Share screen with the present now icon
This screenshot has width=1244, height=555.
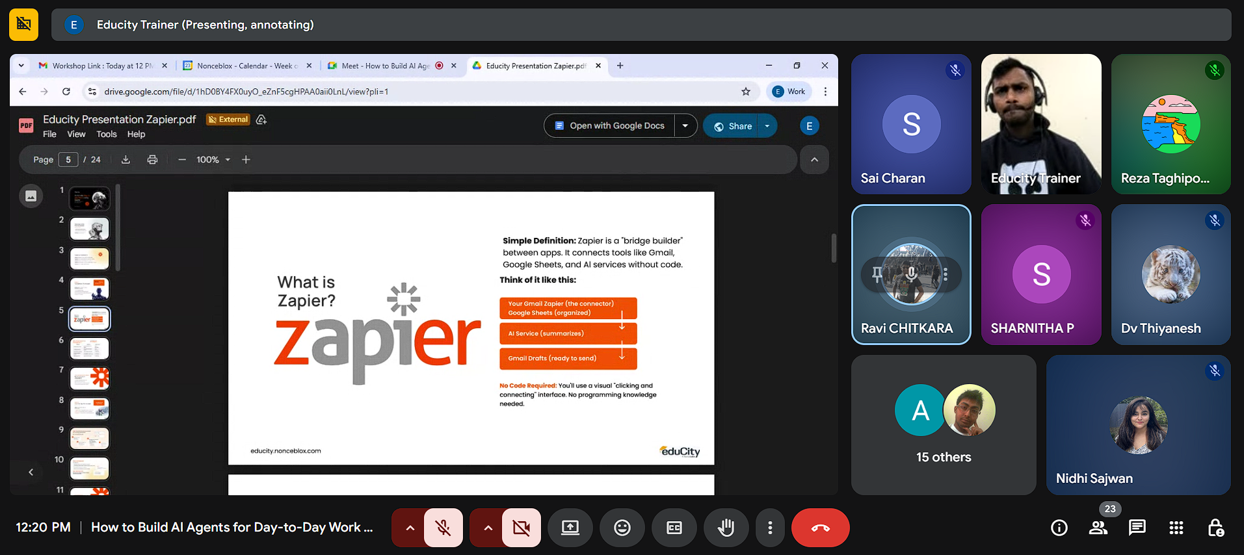coord(570,528)
